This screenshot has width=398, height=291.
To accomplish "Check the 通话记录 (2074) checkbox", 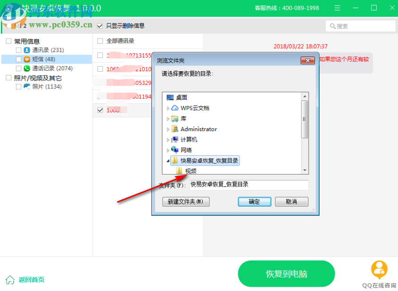I will [18, 68].
